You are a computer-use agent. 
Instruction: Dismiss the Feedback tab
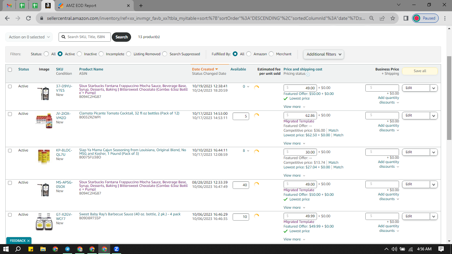[x=28, y=241]
